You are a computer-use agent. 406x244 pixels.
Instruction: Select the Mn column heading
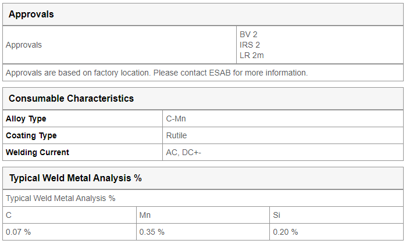(x=145, y=215)
